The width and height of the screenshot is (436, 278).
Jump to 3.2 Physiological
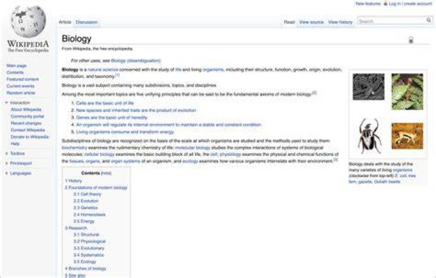[90, 242]
